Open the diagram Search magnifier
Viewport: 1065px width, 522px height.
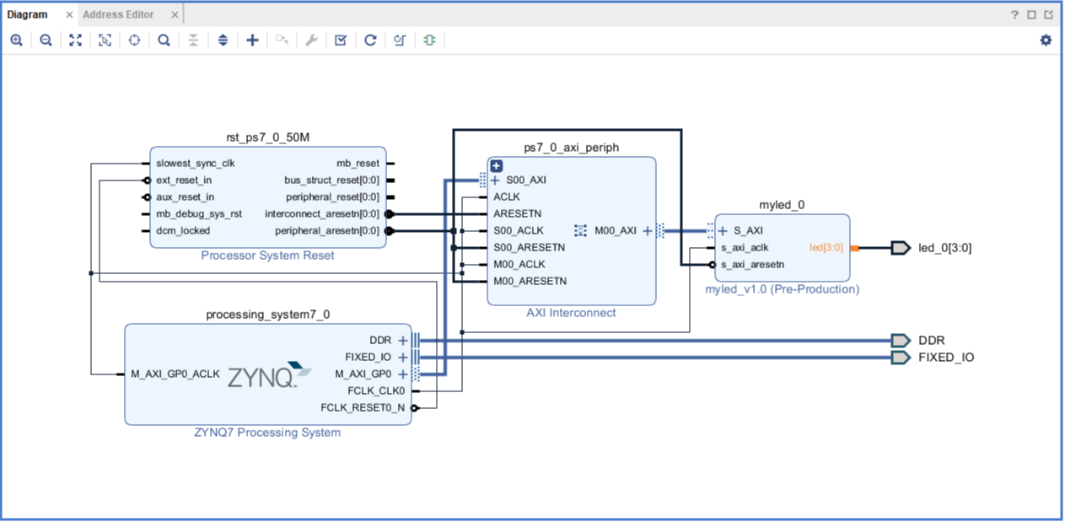pos(164,40)
